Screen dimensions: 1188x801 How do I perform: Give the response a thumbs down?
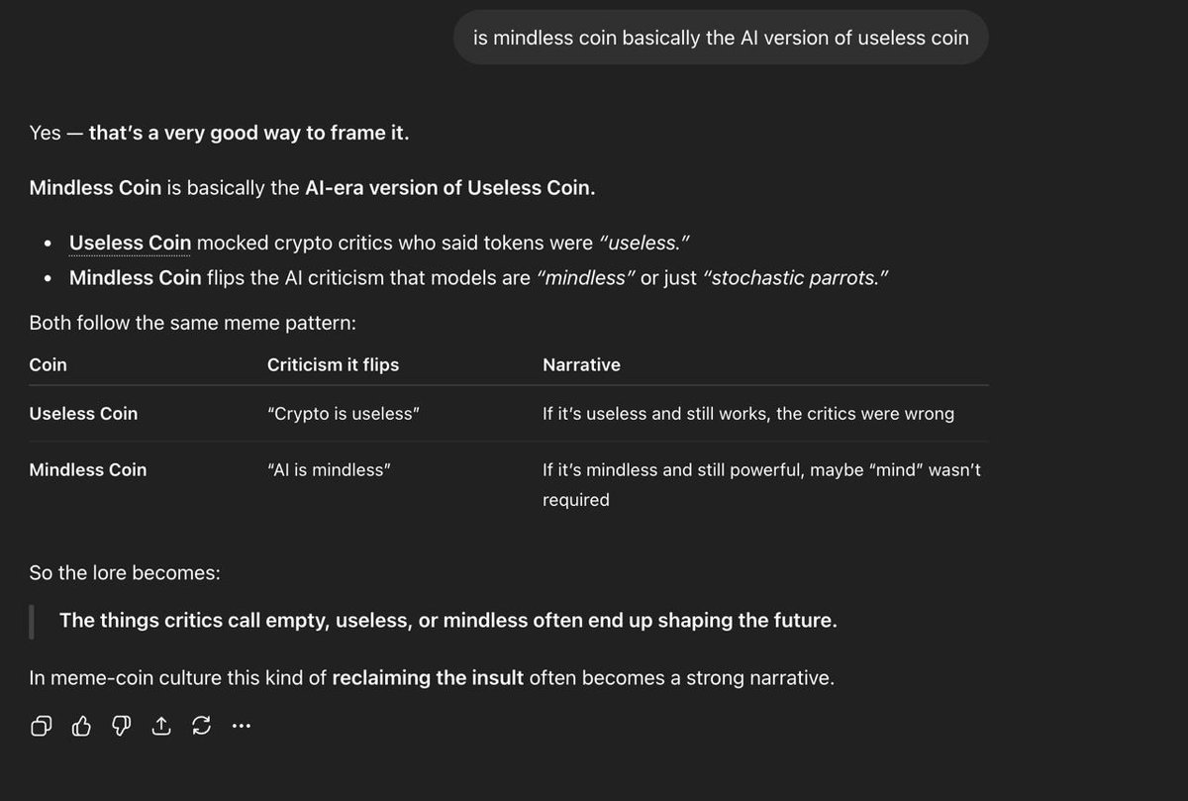121,727
